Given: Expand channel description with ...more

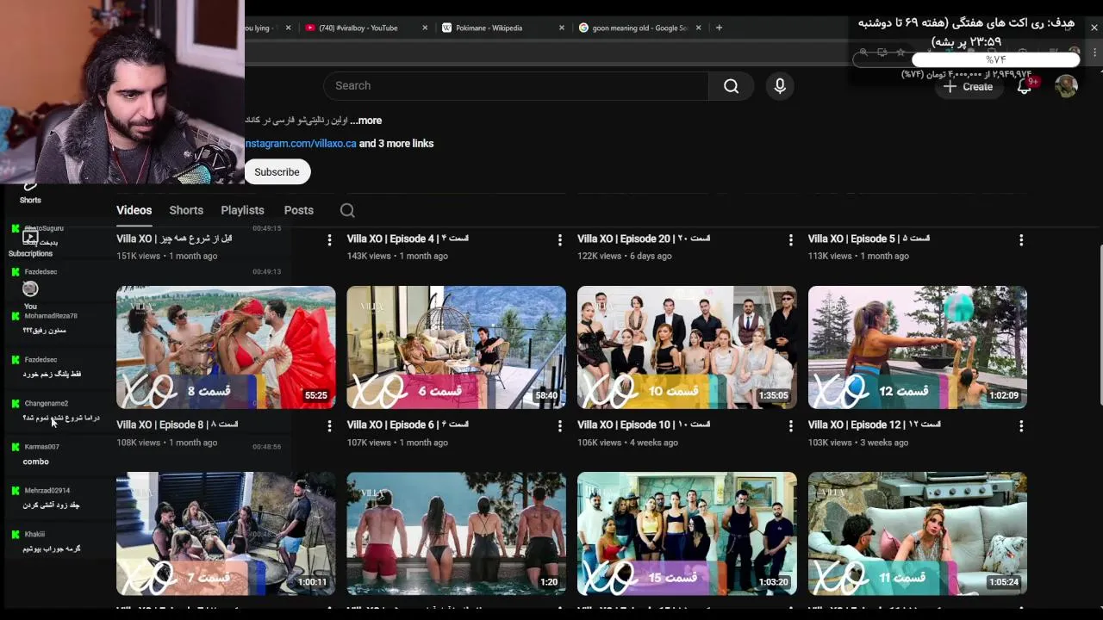Looking at the screenshot, I should [x=365, y=121].
